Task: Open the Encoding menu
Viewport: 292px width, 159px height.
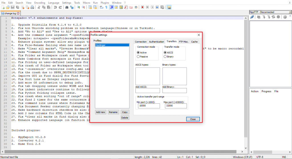Action: (x=40, y=3)
